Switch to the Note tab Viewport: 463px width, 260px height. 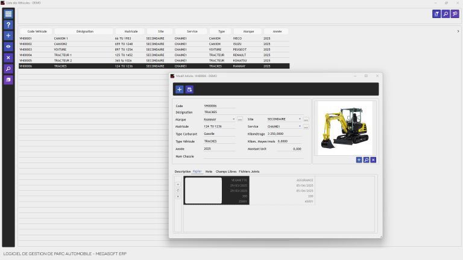pyautogui.click(x=209, y=172)
